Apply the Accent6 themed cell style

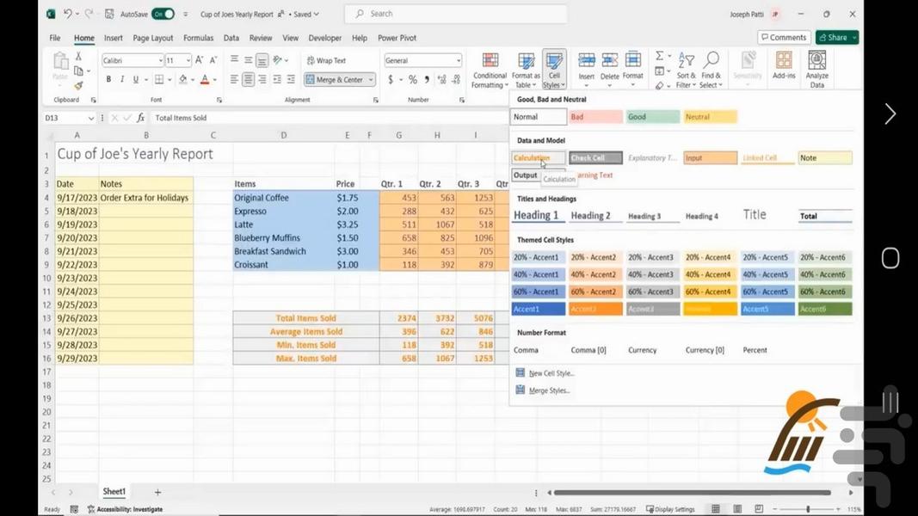825,309
